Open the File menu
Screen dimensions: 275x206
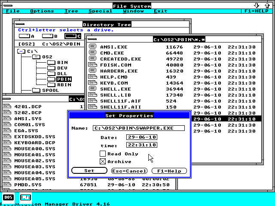click(13, 11)
